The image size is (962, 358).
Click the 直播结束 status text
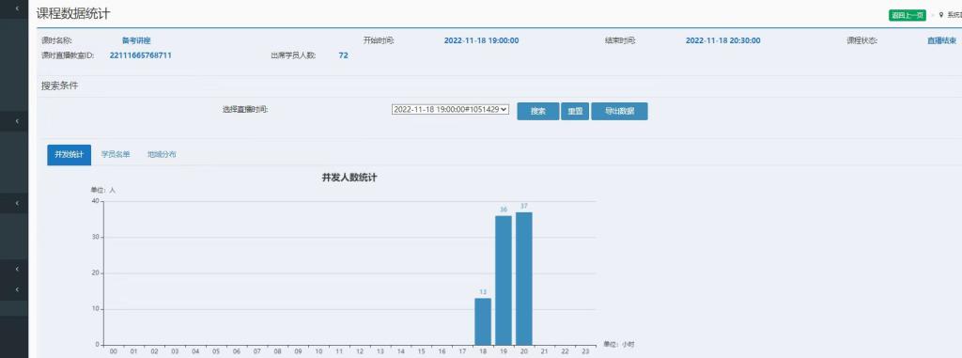coord(941,40)
